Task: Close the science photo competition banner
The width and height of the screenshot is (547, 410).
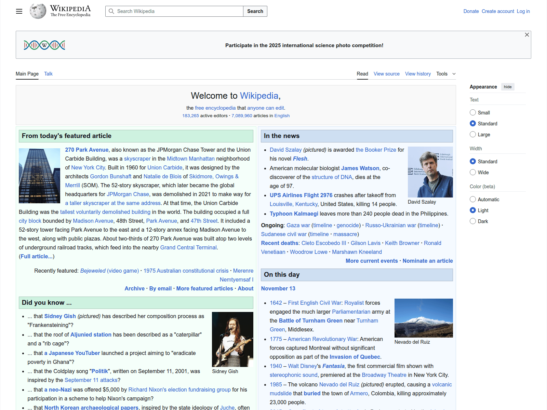Action: click(x=527, y=35)
